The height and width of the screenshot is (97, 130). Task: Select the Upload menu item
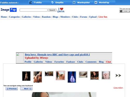pyautogui.click(x=93, y=17)
